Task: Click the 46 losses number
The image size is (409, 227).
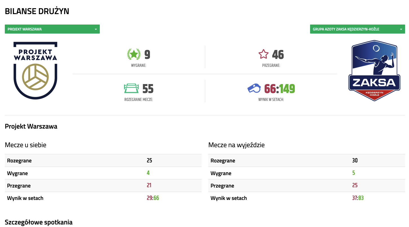Action: point(278,55)
